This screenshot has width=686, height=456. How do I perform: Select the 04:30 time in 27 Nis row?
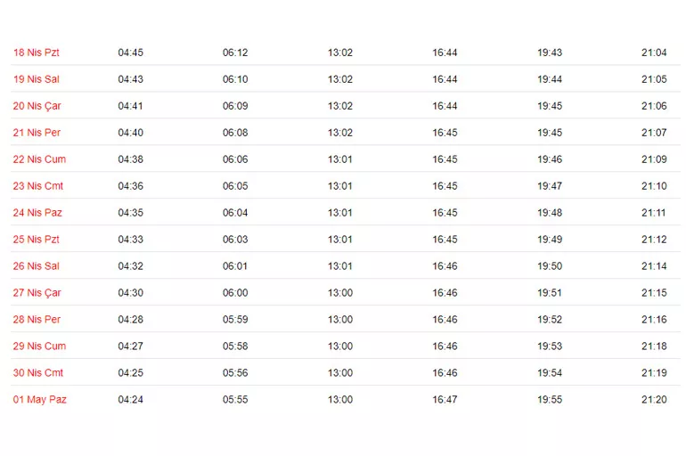131,293
